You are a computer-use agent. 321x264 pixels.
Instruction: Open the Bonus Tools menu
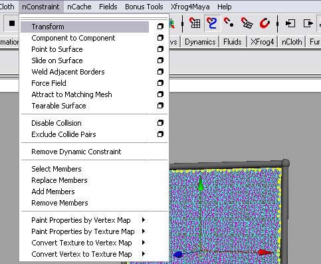pos(144,7)
